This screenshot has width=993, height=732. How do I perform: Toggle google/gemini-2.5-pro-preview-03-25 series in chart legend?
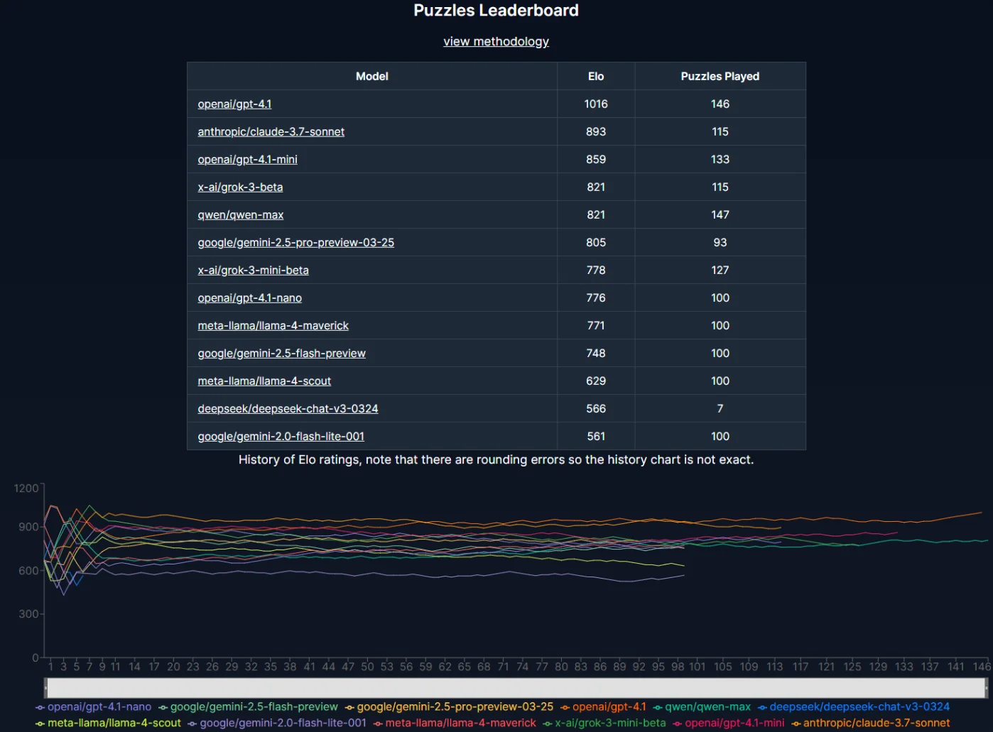(449, 706)
